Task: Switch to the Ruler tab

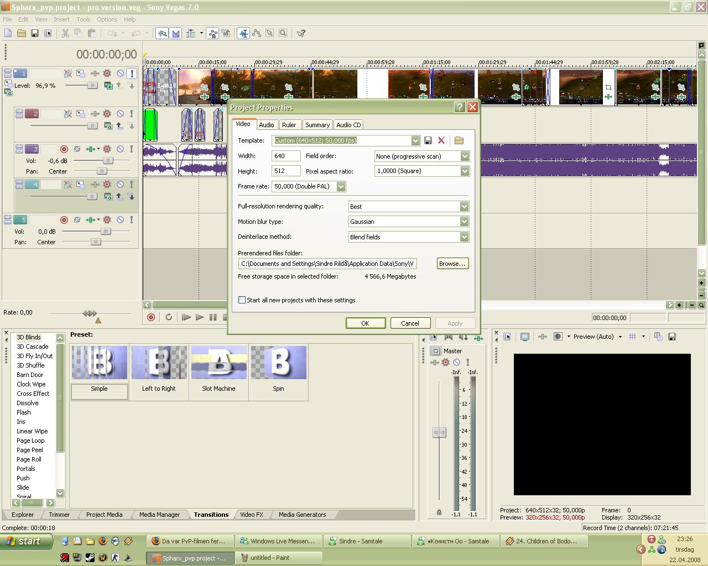Action: (289, 125)
